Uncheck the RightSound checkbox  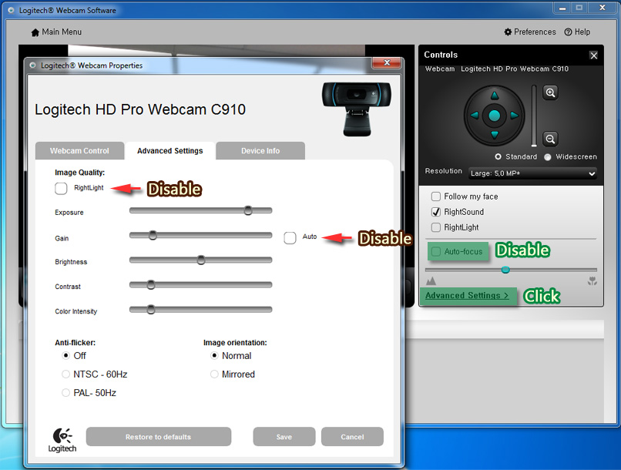click(x=436, y=212)
